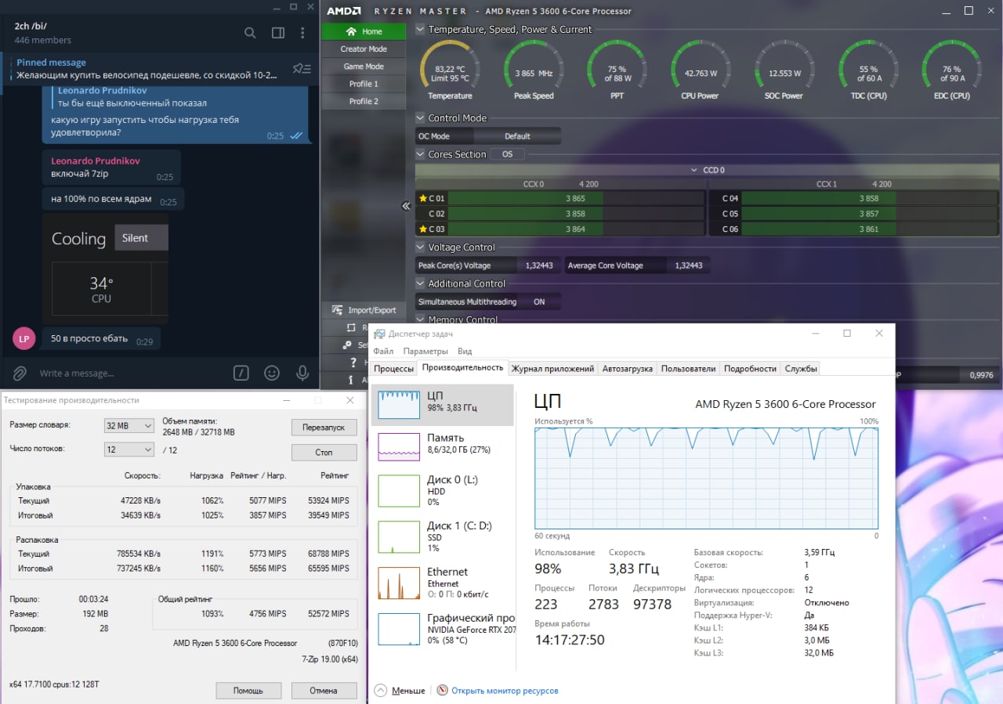Image resolution: width=1003 pixels, height=704 pixels.
Task: Switch to Game Mode in Ryzen Master
Action: (364, 67)
